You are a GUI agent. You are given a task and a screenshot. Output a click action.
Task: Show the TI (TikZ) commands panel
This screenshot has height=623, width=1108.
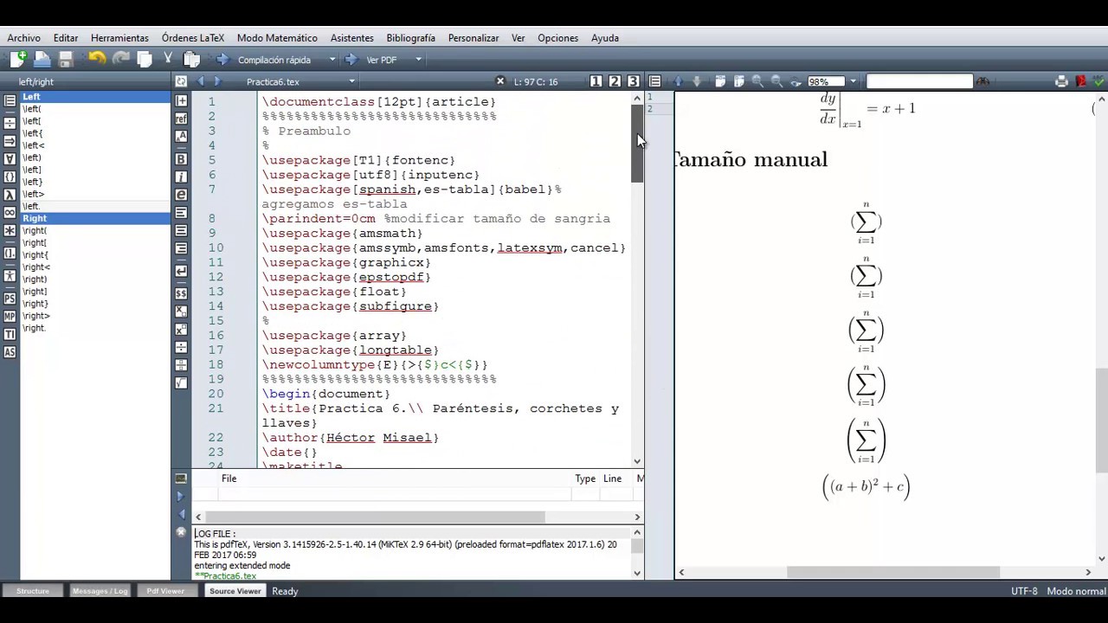(10, 334)
